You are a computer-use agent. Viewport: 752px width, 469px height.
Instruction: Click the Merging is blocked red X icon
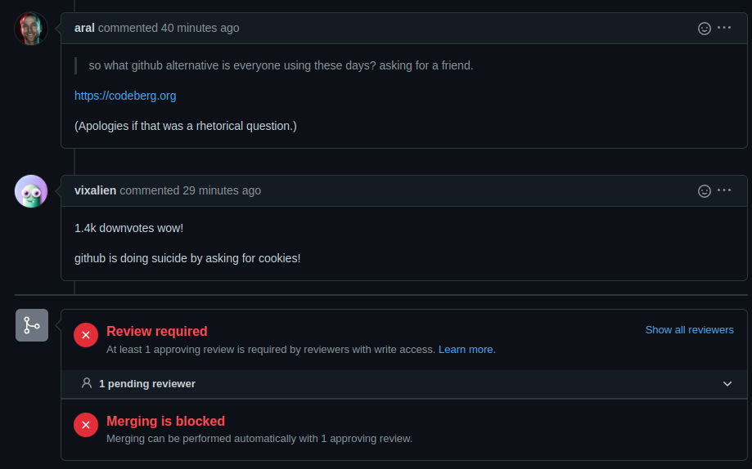(86, 425)
